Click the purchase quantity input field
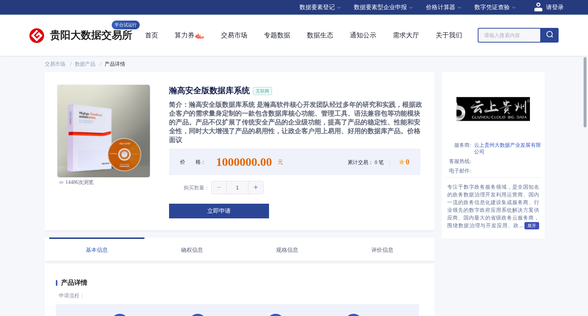Screen dimensions: 588x316 (237, 188)
